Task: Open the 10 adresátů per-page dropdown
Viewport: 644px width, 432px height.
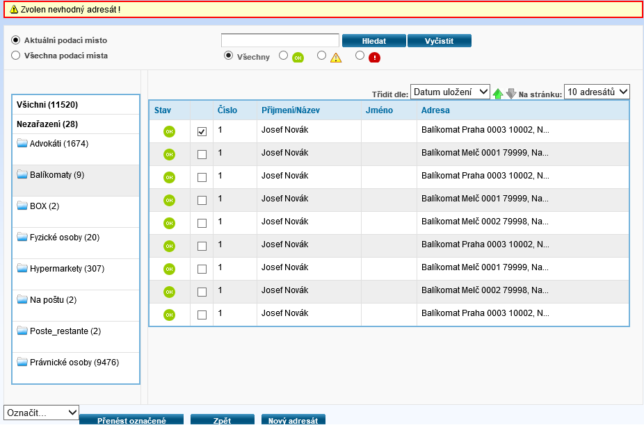Action: coord(597,92)
